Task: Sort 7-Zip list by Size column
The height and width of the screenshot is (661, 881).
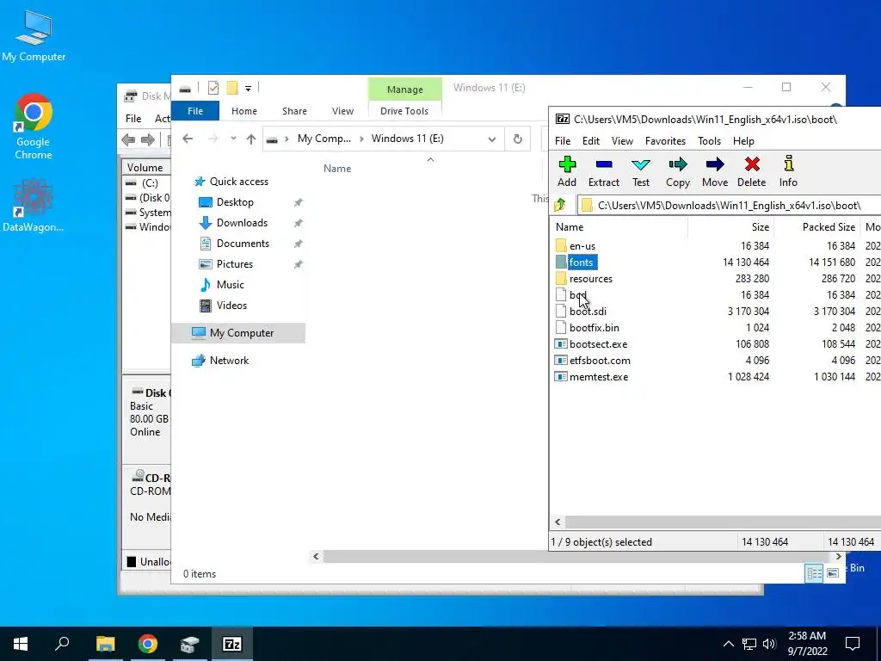Action: [730, 227]
